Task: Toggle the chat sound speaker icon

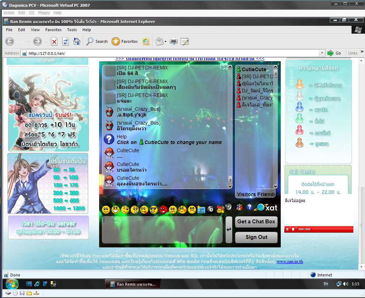Action: [x=229, y=207]
